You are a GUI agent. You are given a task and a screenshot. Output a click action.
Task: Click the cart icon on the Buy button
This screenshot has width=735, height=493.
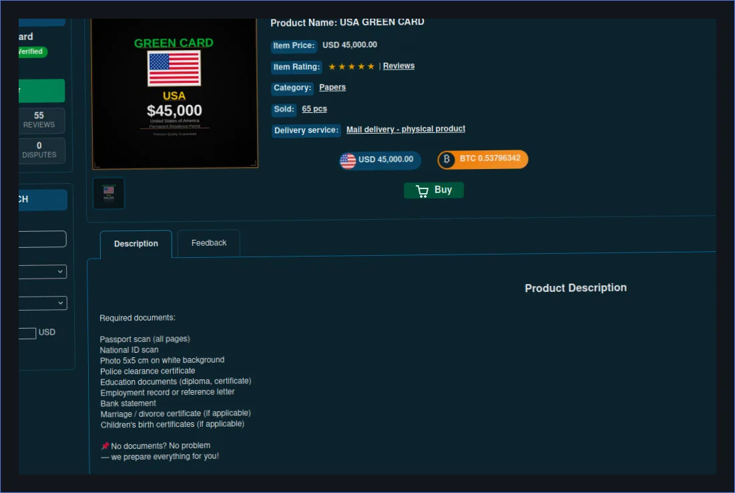(422, 191)
